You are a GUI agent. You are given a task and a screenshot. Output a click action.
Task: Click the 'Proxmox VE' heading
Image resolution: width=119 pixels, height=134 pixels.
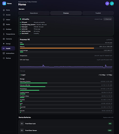25,39
